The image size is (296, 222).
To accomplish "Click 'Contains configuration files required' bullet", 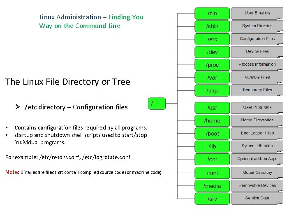I will [81, 128].
